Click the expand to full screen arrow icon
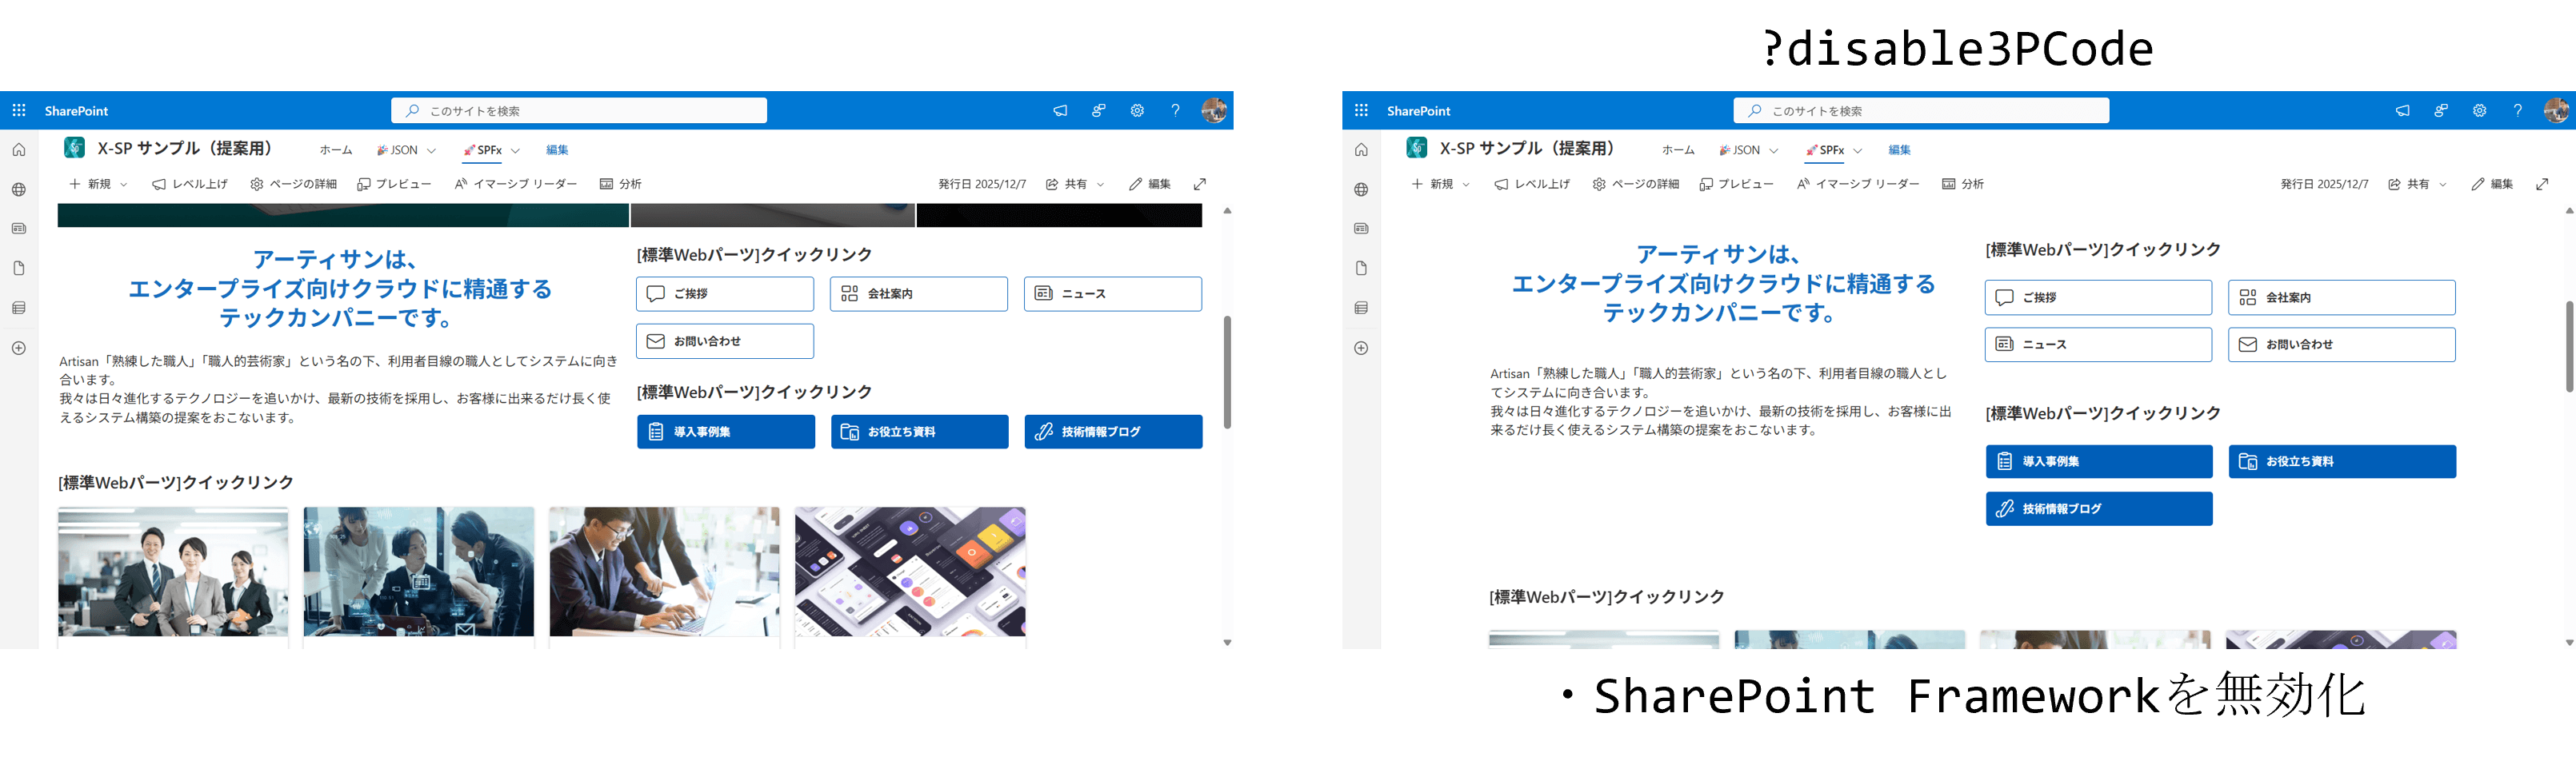 pyautogui.click(x=1199, y=184)
